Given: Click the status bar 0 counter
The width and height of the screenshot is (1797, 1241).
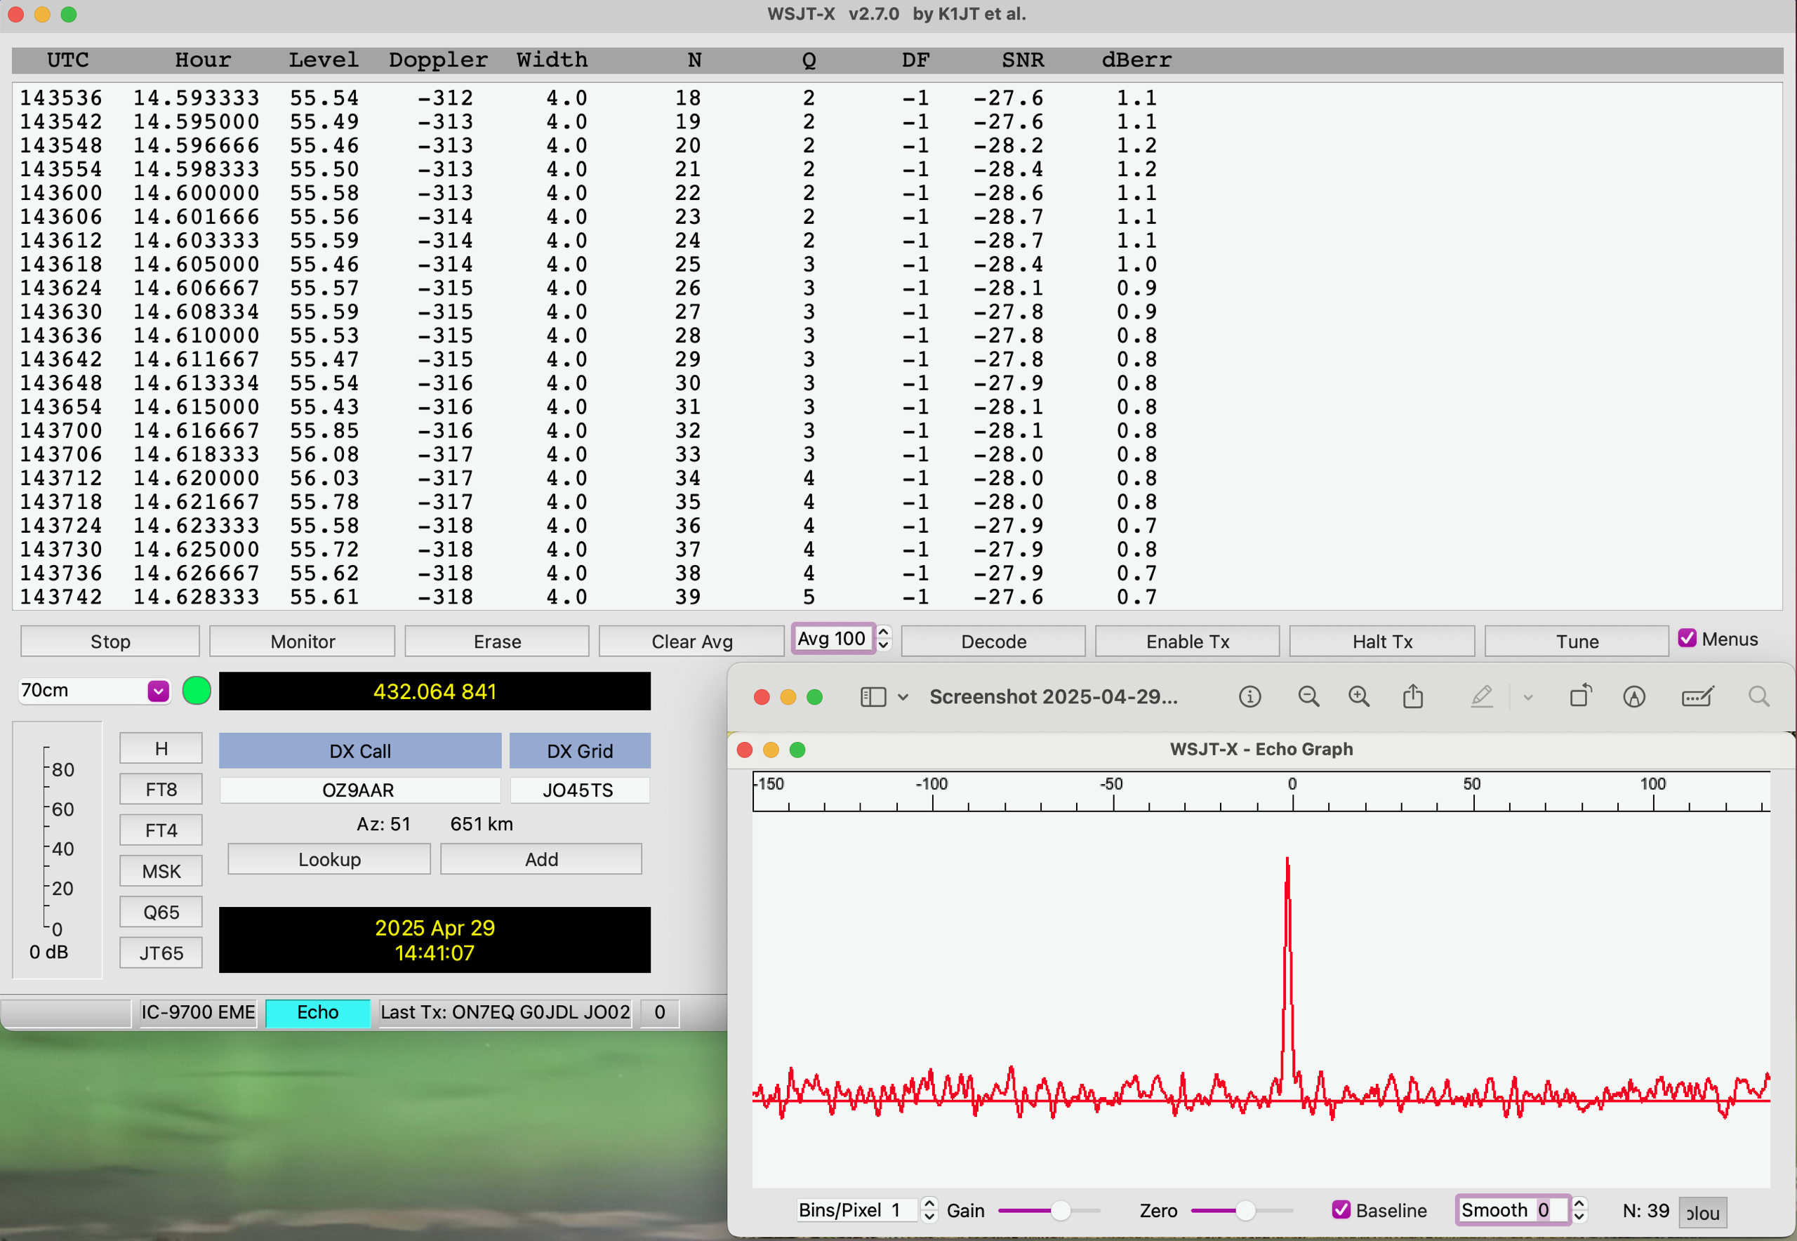Looking at the screenshot, I should coord(659,1011).
